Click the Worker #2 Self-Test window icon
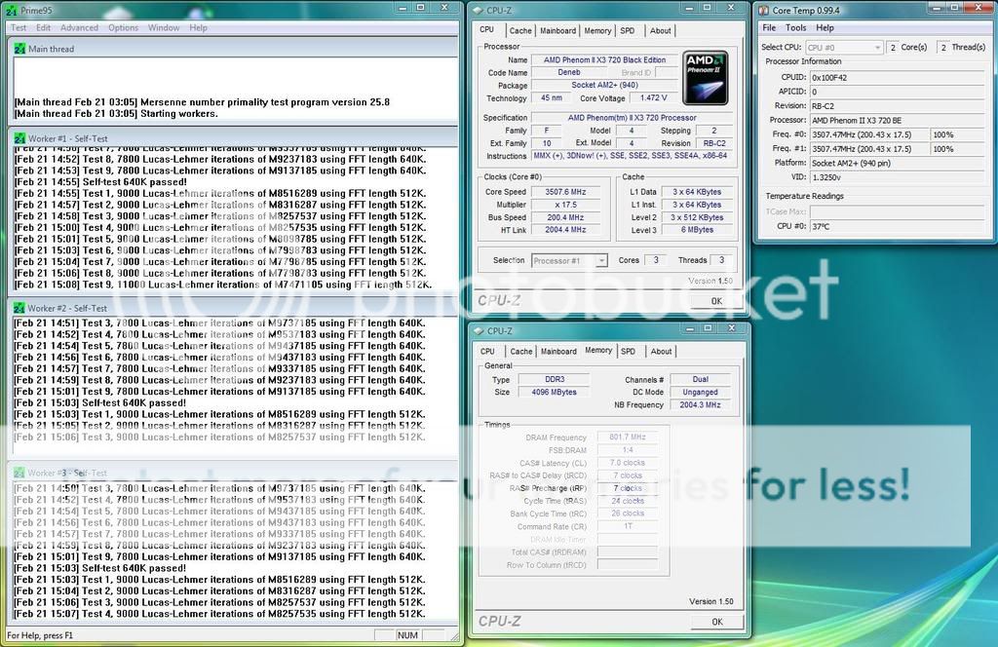998x647 pixels. (19, 308)
